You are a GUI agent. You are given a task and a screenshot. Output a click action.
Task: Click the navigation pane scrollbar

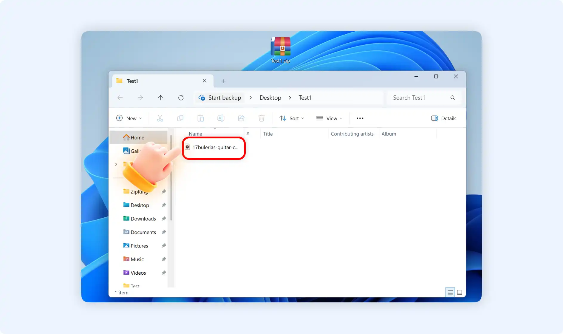coord(171,178)
